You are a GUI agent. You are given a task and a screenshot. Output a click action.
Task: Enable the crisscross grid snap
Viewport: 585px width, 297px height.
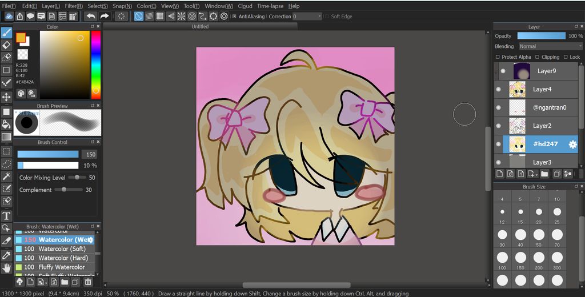point(160,17)
